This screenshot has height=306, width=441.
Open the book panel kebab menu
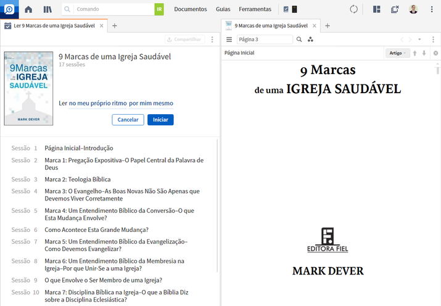pos(434,39)
